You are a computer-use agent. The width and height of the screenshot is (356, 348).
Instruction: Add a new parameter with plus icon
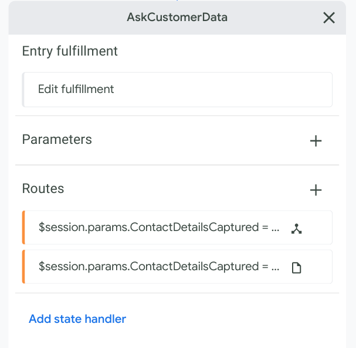pyautogui.click(x=316, y=140)
